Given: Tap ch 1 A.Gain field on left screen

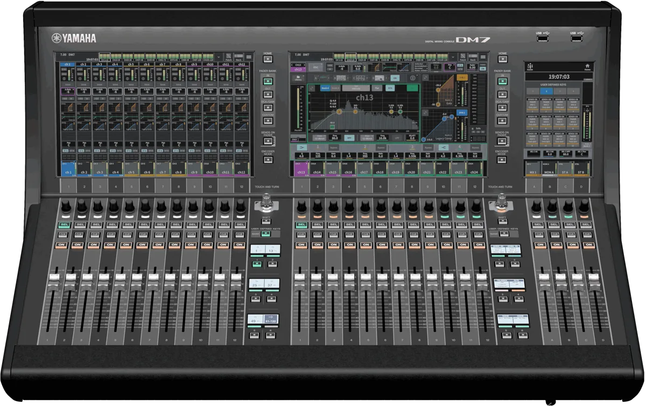Looking at the screenshot, I should (x=68, y=91).
